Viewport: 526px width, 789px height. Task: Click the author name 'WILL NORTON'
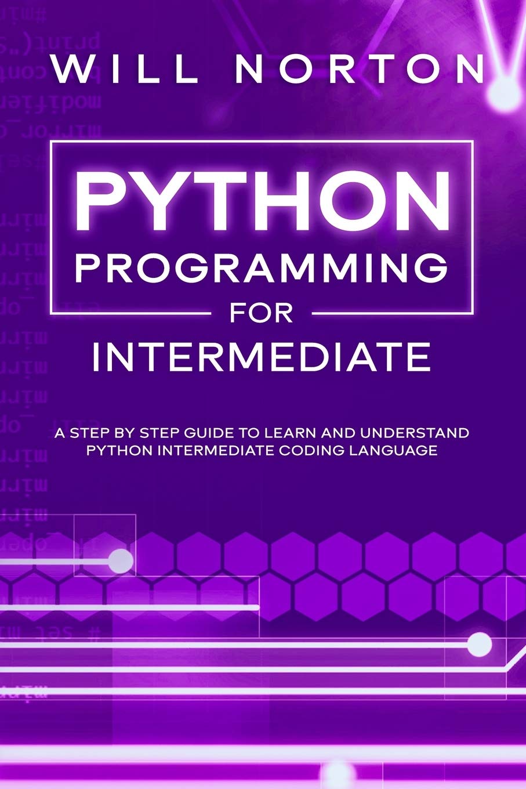263,68
